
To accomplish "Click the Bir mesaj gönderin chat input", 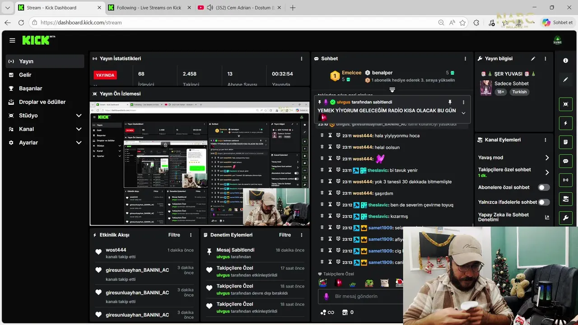I will (361, 297).
